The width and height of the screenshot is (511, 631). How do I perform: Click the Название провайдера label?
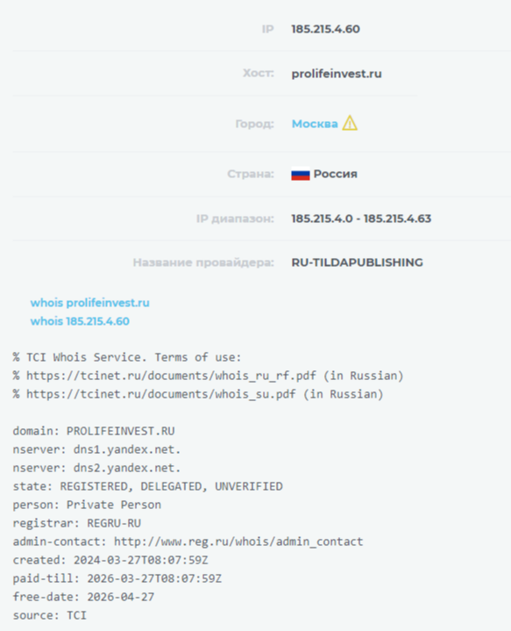tap(203, 262)
